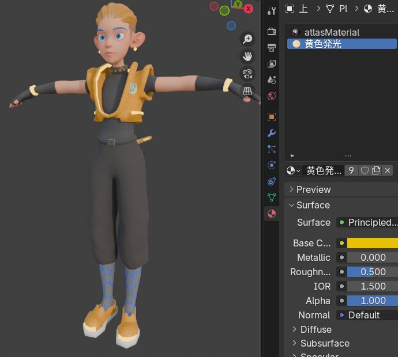This screenshot has width=398, height=357.
Task: Open the Tool properties tab
Action: (x=272, y=11)
